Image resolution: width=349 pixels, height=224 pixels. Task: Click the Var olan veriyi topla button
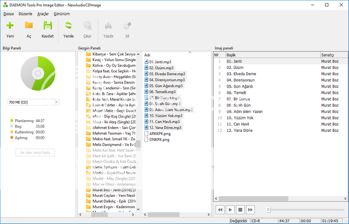35,153
